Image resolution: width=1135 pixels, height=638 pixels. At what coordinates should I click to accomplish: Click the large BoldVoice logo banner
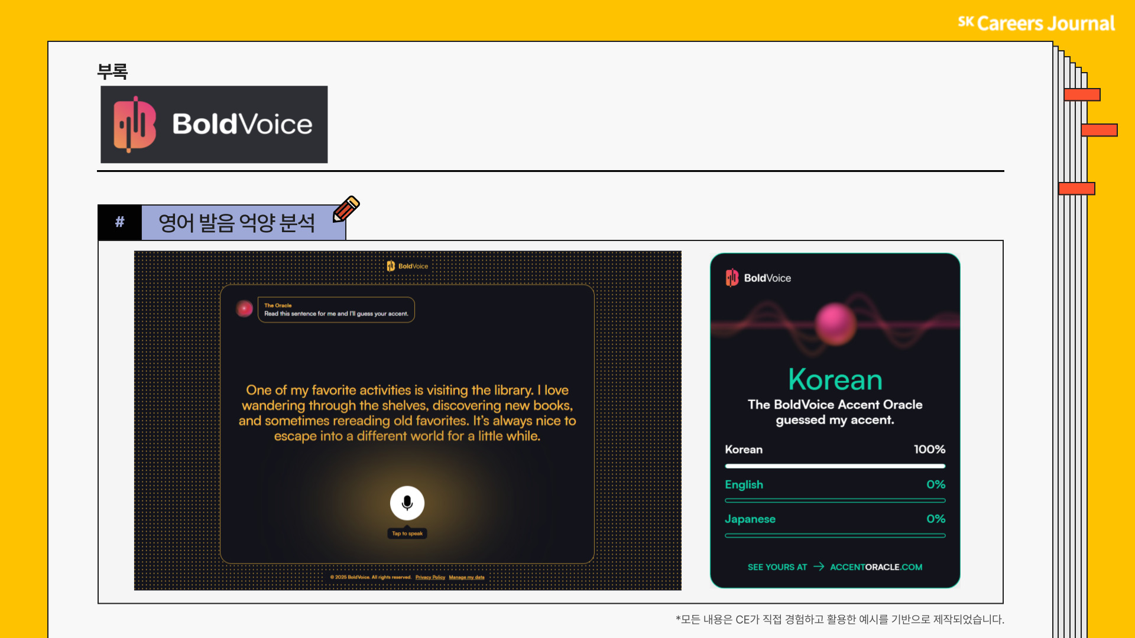(x=214, y=124)
